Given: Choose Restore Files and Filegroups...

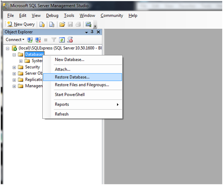Looking at the screenshot, I should [x=83, y=85].
